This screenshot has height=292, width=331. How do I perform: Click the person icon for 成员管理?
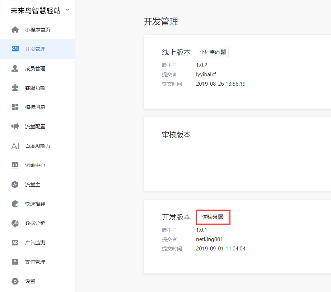[15, 68]
